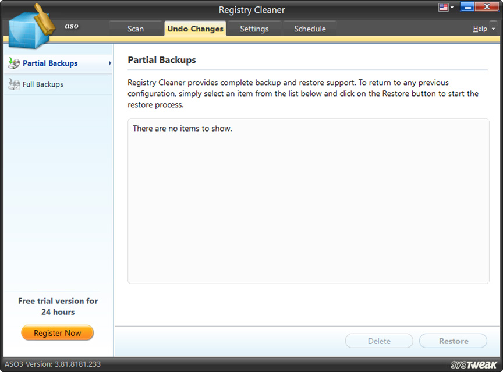Screen dimensions: 503x372
Task: Select the Undo Changes tab
Action: click(x=195, y=28)
